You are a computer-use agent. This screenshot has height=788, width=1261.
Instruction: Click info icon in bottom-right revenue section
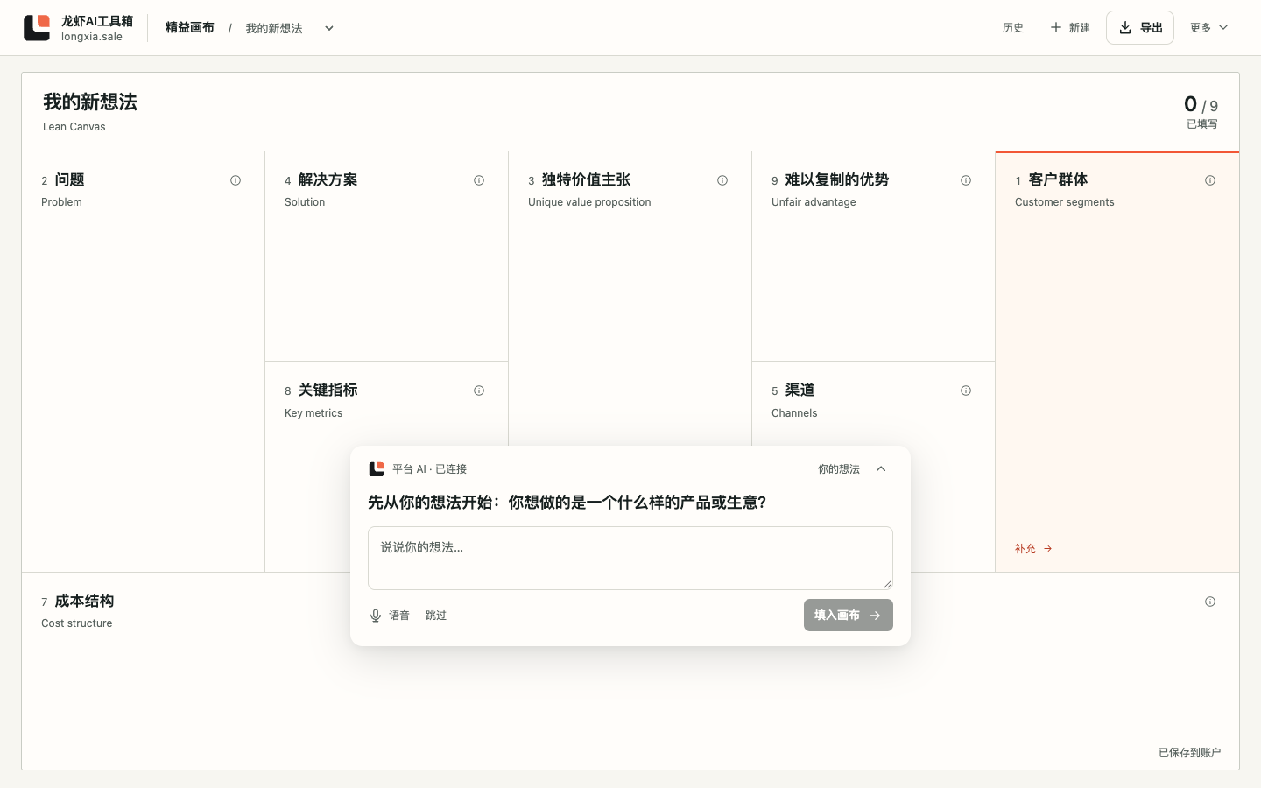click(1210, 602)
